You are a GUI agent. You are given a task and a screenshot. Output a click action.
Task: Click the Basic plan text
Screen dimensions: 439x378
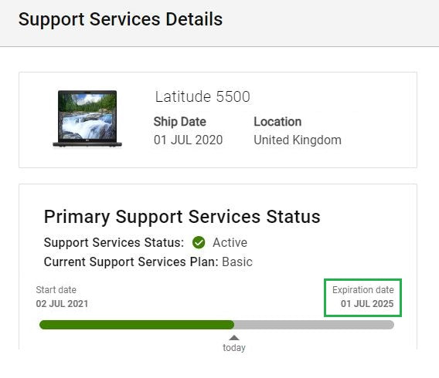coord(237,262)
